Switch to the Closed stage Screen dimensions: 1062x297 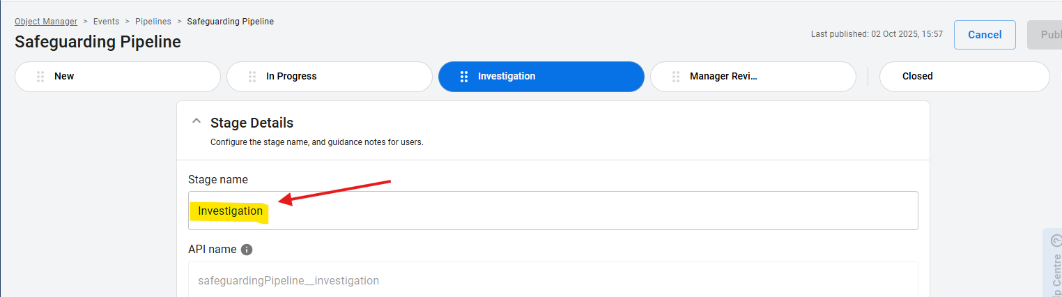964,77
